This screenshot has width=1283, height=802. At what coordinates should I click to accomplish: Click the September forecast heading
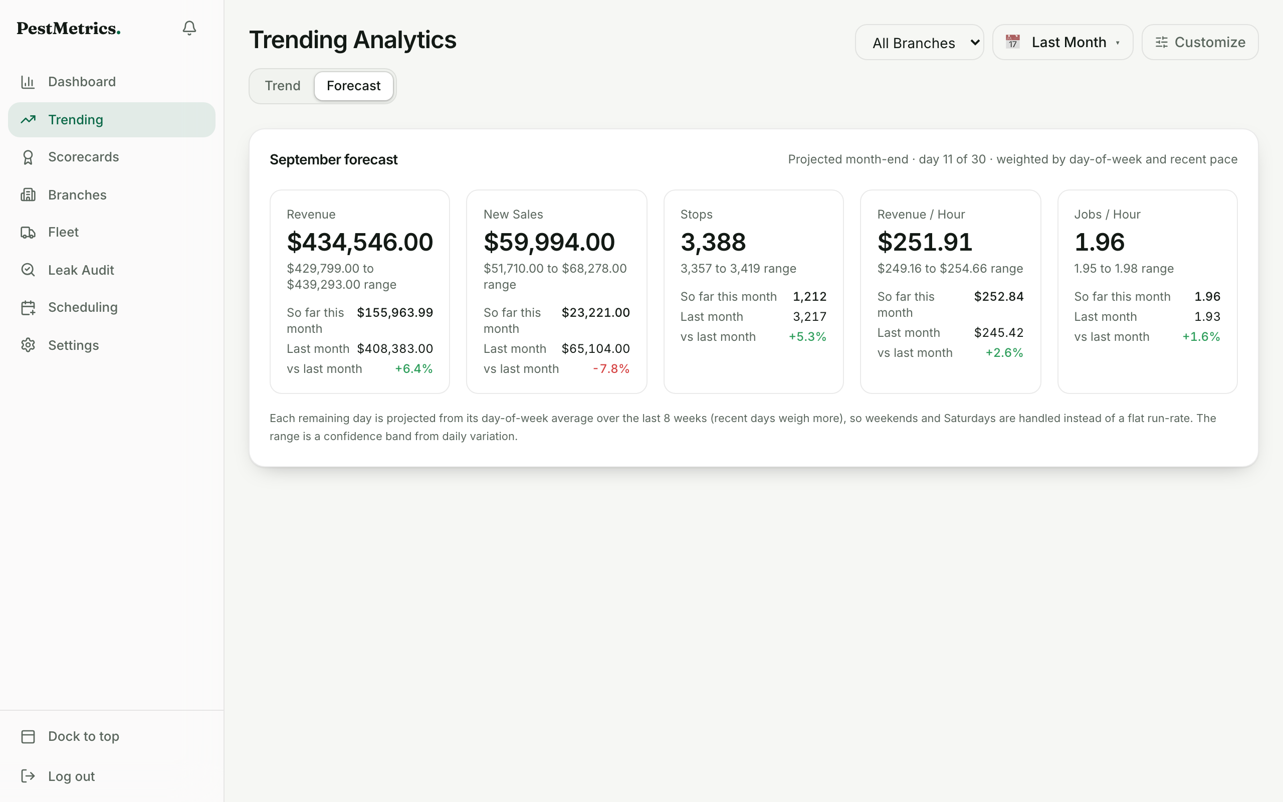333,160
